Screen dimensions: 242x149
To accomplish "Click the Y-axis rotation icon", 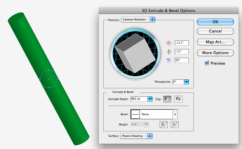I will click(x=169, y=52).
